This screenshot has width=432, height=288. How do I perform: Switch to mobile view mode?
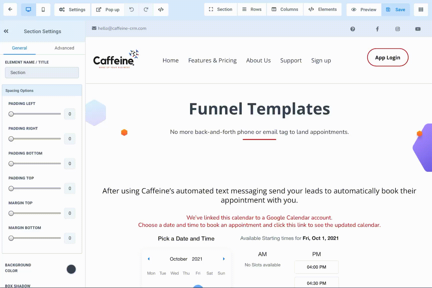pyautogui.click(x=43, y=9)
